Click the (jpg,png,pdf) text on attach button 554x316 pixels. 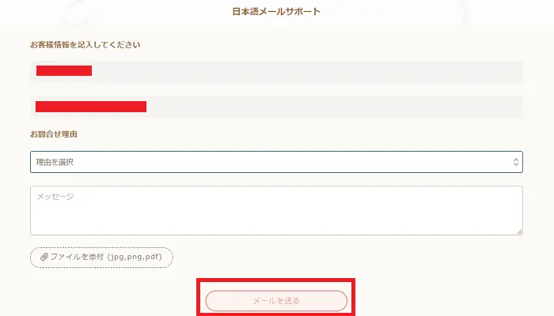tap(140, 258)
